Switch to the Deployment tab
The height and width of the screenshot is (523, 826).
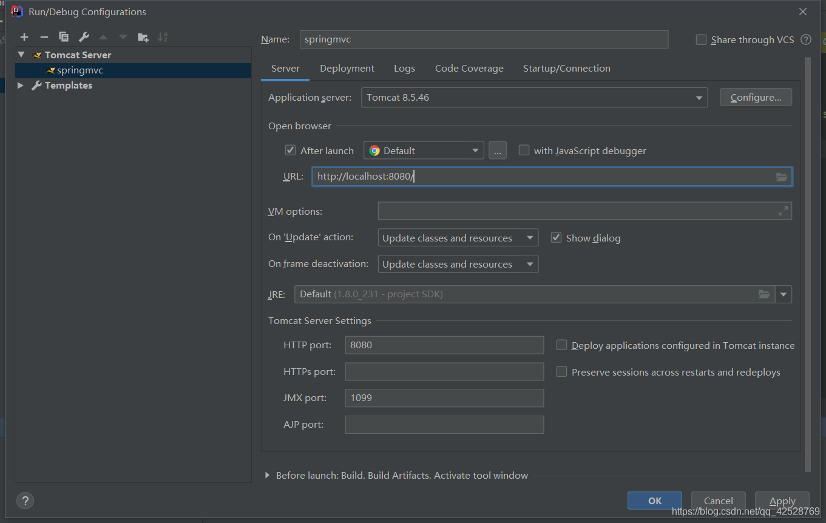pyautogui.click(x=347, y=69)
